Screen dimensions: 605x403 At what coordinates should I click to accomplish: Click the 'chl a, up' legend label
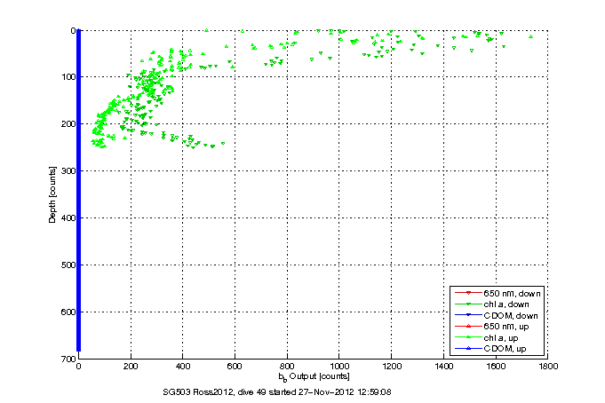(x=501, y=338)
